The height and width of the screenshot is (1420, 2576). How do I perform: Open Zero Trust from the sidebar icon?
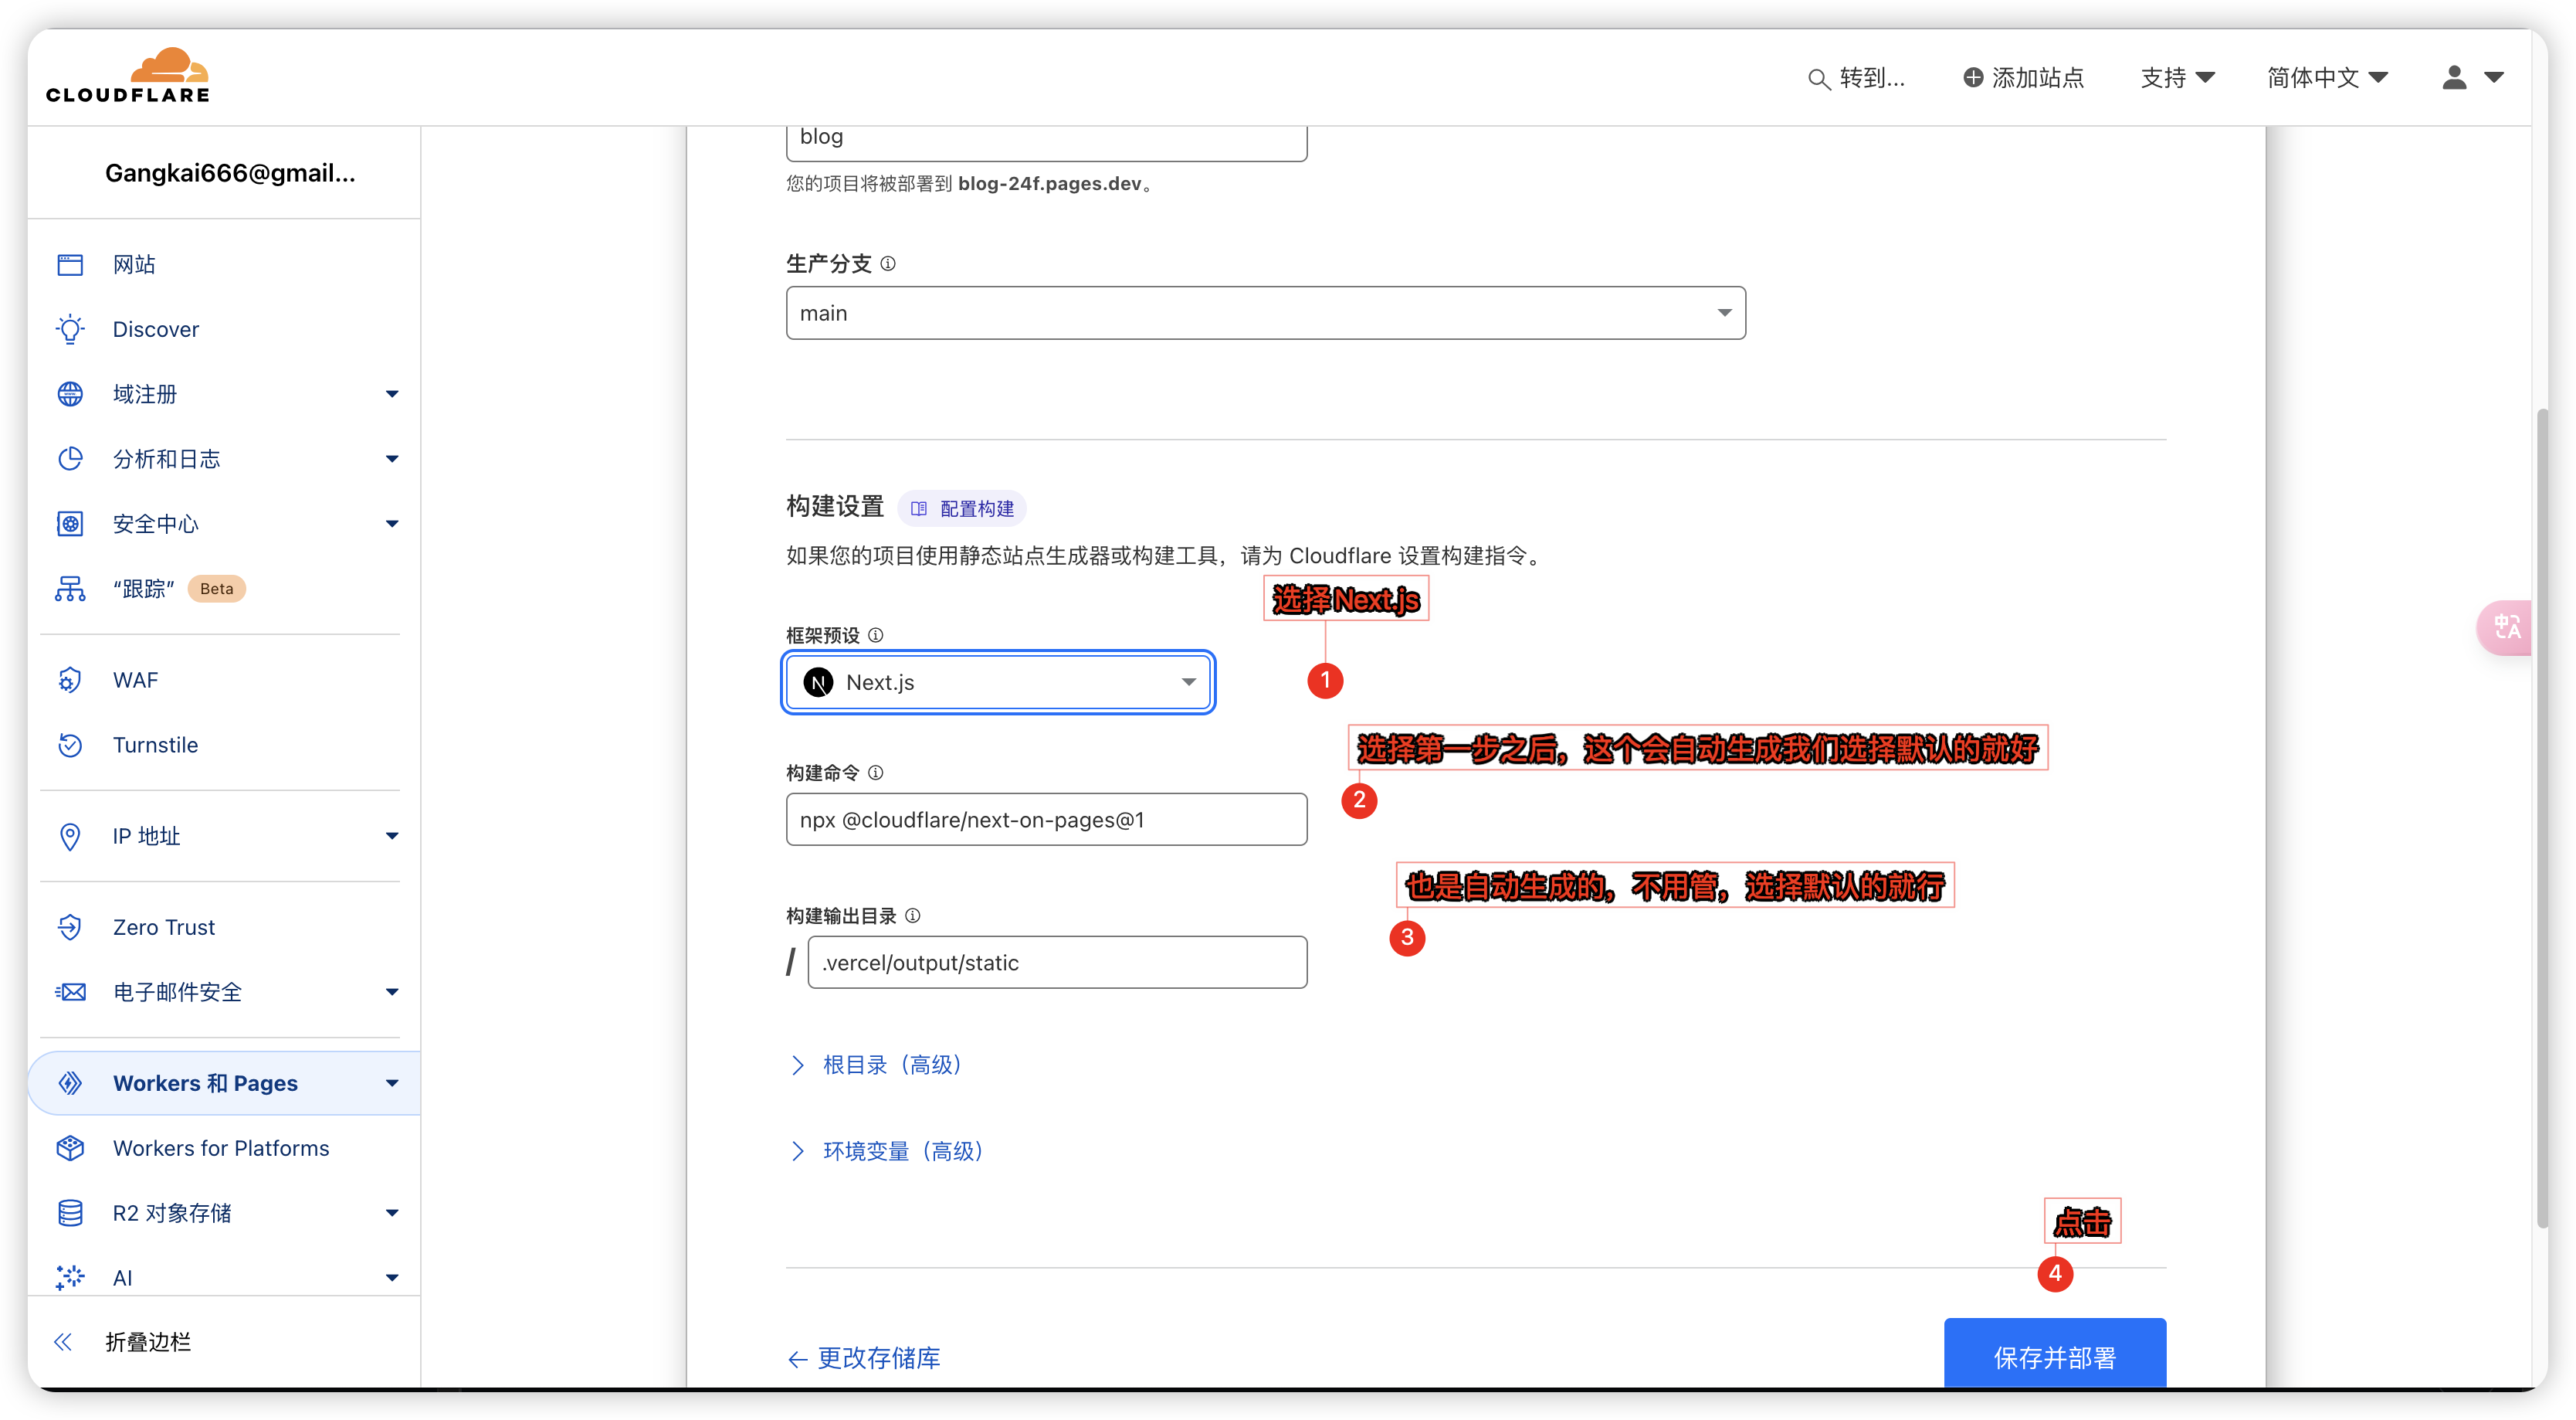tap(70, 926)
